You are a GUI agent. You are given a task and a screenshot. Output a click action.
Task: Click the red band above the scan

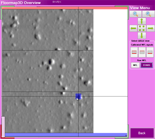pyautogui.click(x=65, y=8)
